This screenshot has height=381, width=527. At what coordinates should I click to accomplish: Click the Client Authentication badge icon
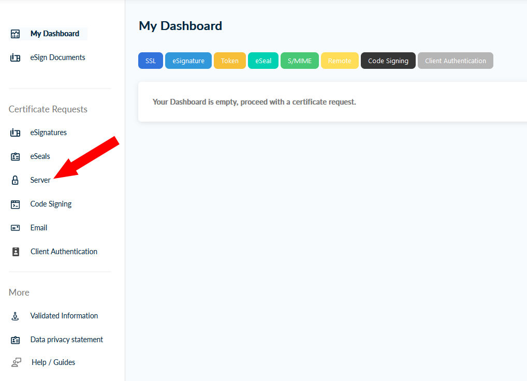[15, 252]
